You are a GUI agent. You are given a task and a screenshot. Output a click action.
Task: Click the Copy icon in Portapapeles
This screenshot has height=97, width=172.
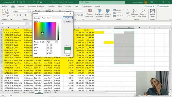pyautogui.click(x=8, y=13)
